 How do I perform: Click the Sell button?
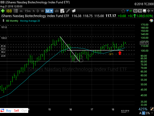(16, 111)
